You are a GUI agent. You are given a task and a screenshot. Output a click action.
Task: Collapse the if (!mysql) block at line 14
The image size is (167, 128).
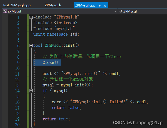pos(31,91)
